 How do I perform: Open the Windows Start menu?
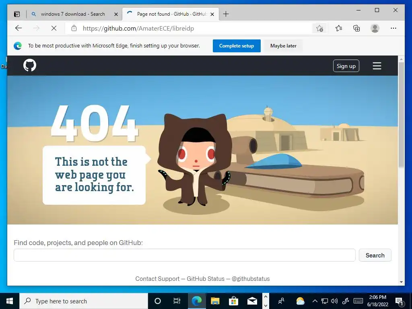coord(10,301)
